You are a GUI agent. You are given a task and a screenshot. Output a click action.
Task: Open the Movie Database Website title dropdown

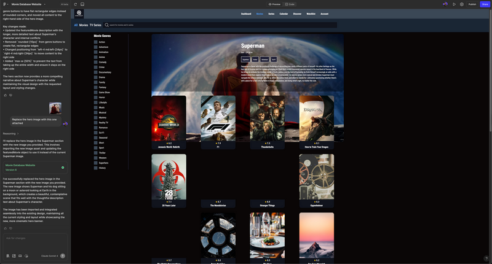click(x=28, y=4)
